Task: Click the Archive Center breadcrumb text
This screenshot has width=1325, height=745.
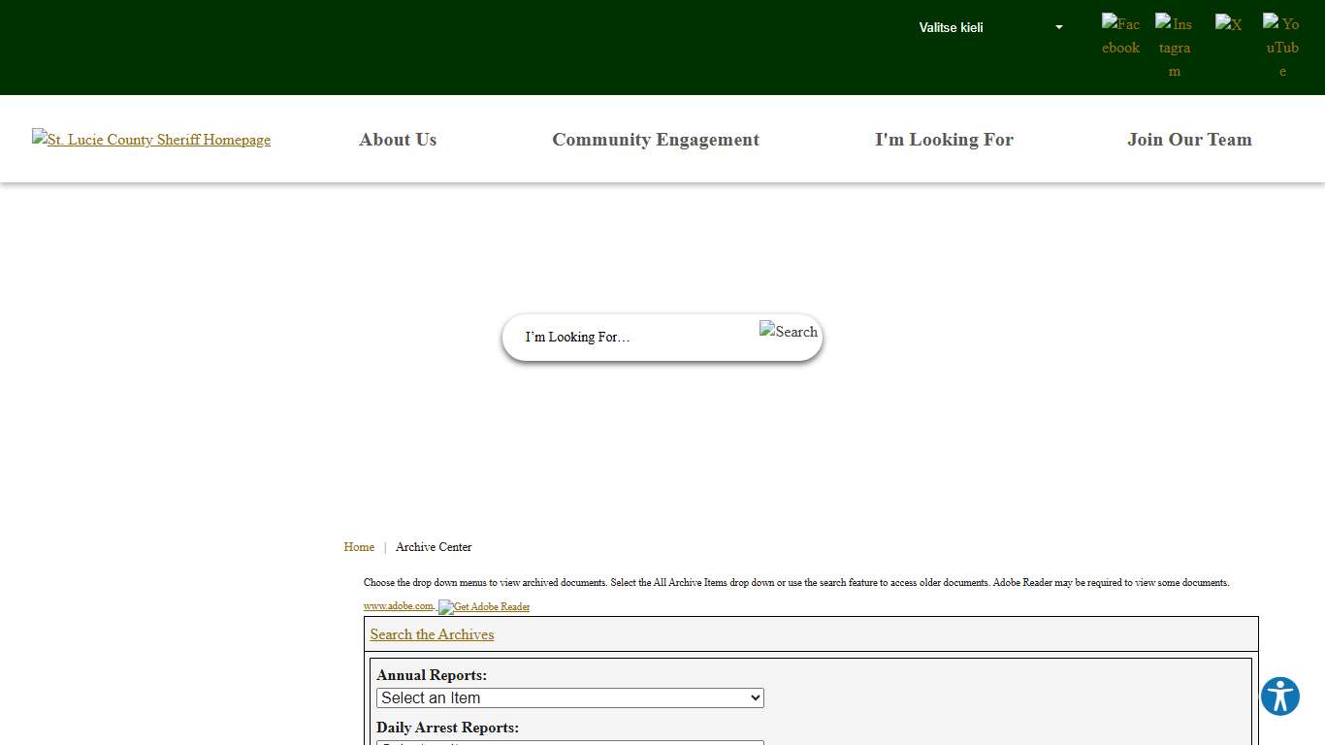Action: [x=434, y=547]
